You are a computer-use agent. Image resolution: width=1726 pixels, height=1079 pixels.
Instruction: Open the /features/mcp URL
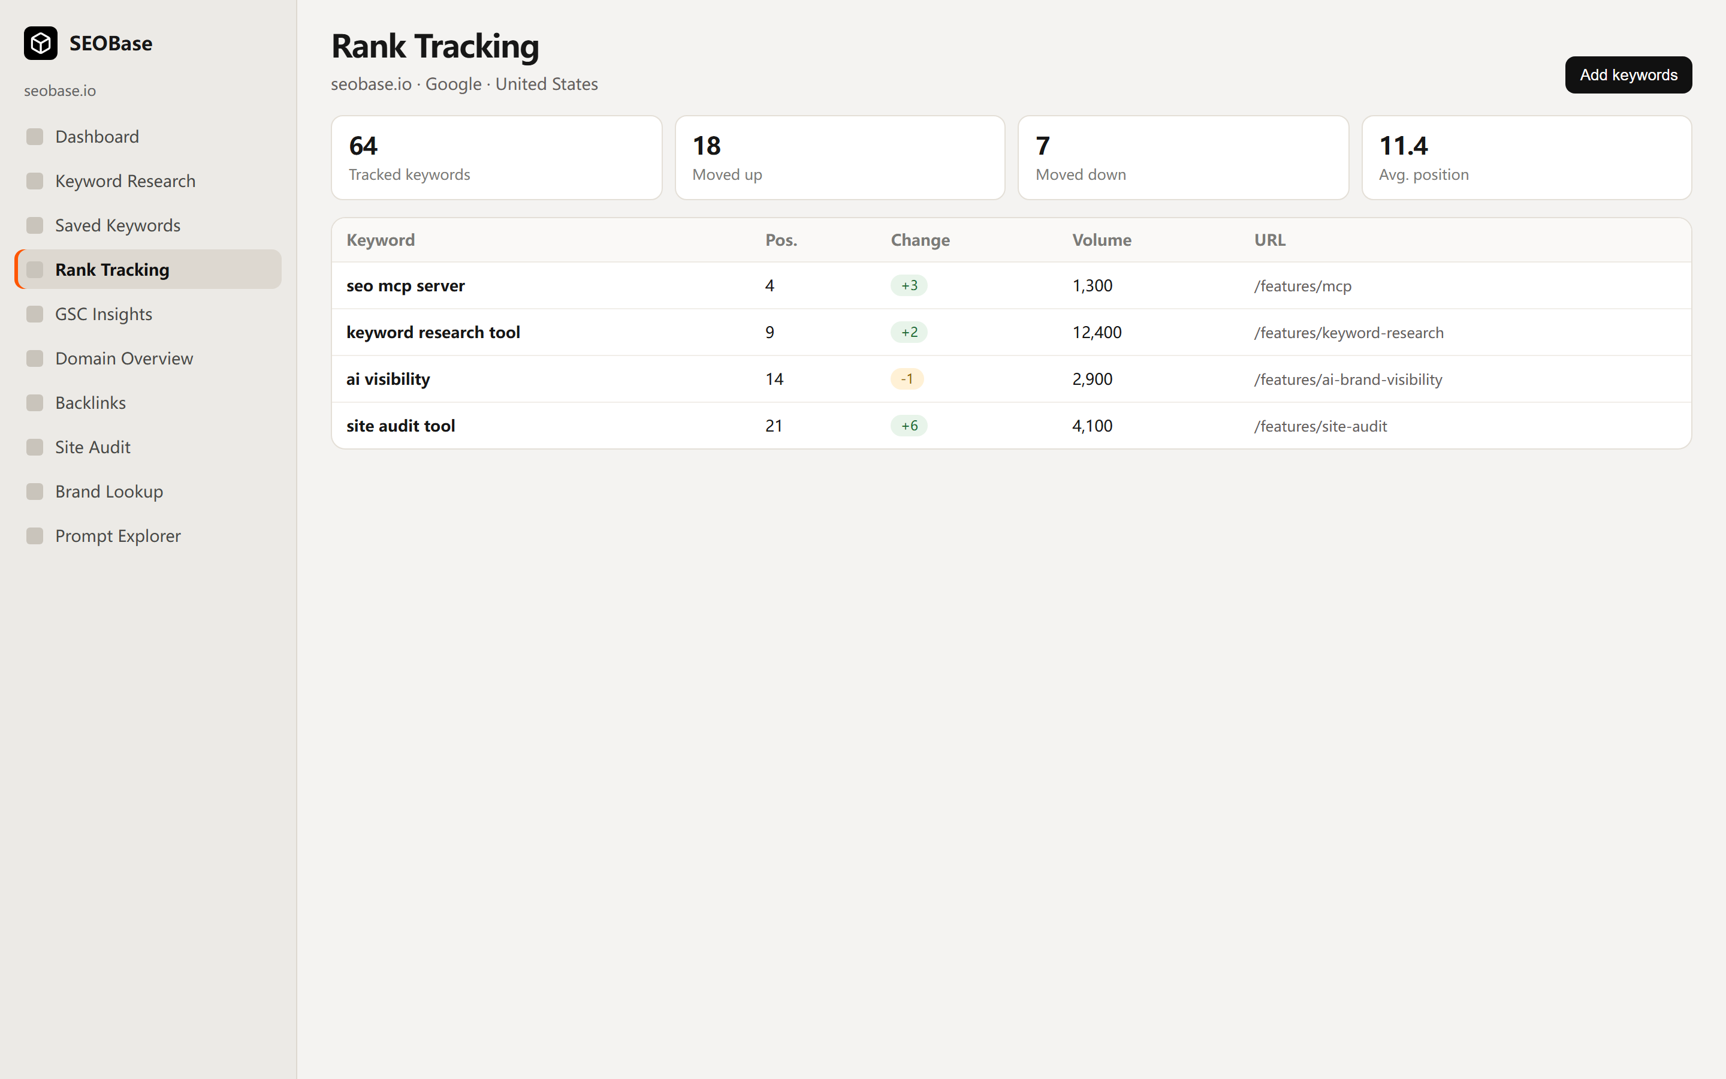[x=1302, y=286]
